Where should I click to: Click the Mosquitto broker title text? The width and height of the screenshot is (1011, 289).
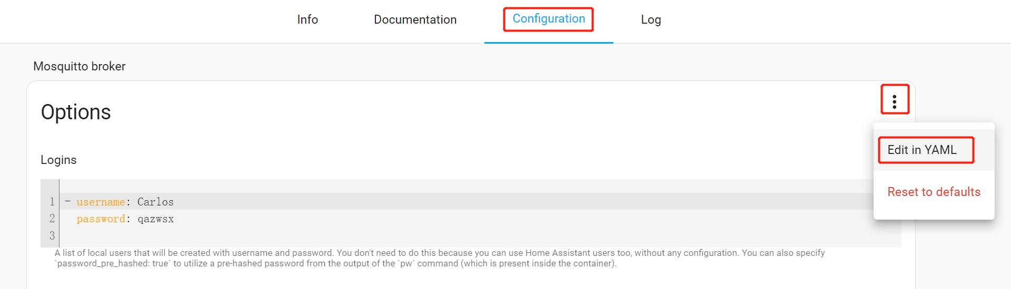point(80,66)
